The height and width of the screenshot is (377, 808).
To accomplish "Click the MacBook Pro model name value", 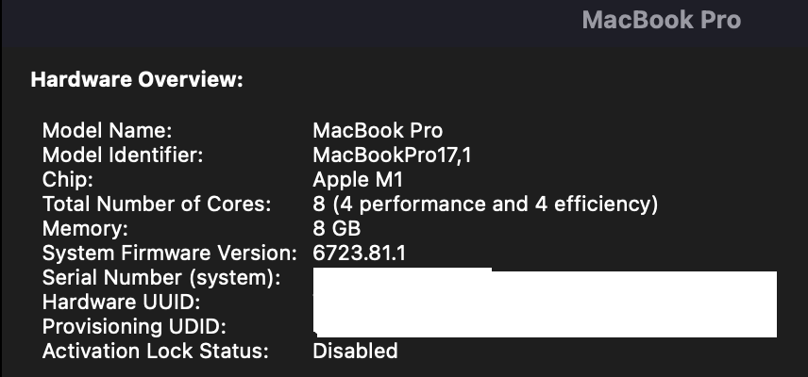I will point(378,130).
